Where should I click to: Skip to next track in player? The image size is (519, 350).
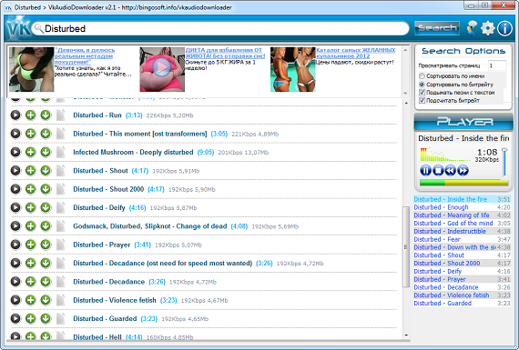[463, 171]
